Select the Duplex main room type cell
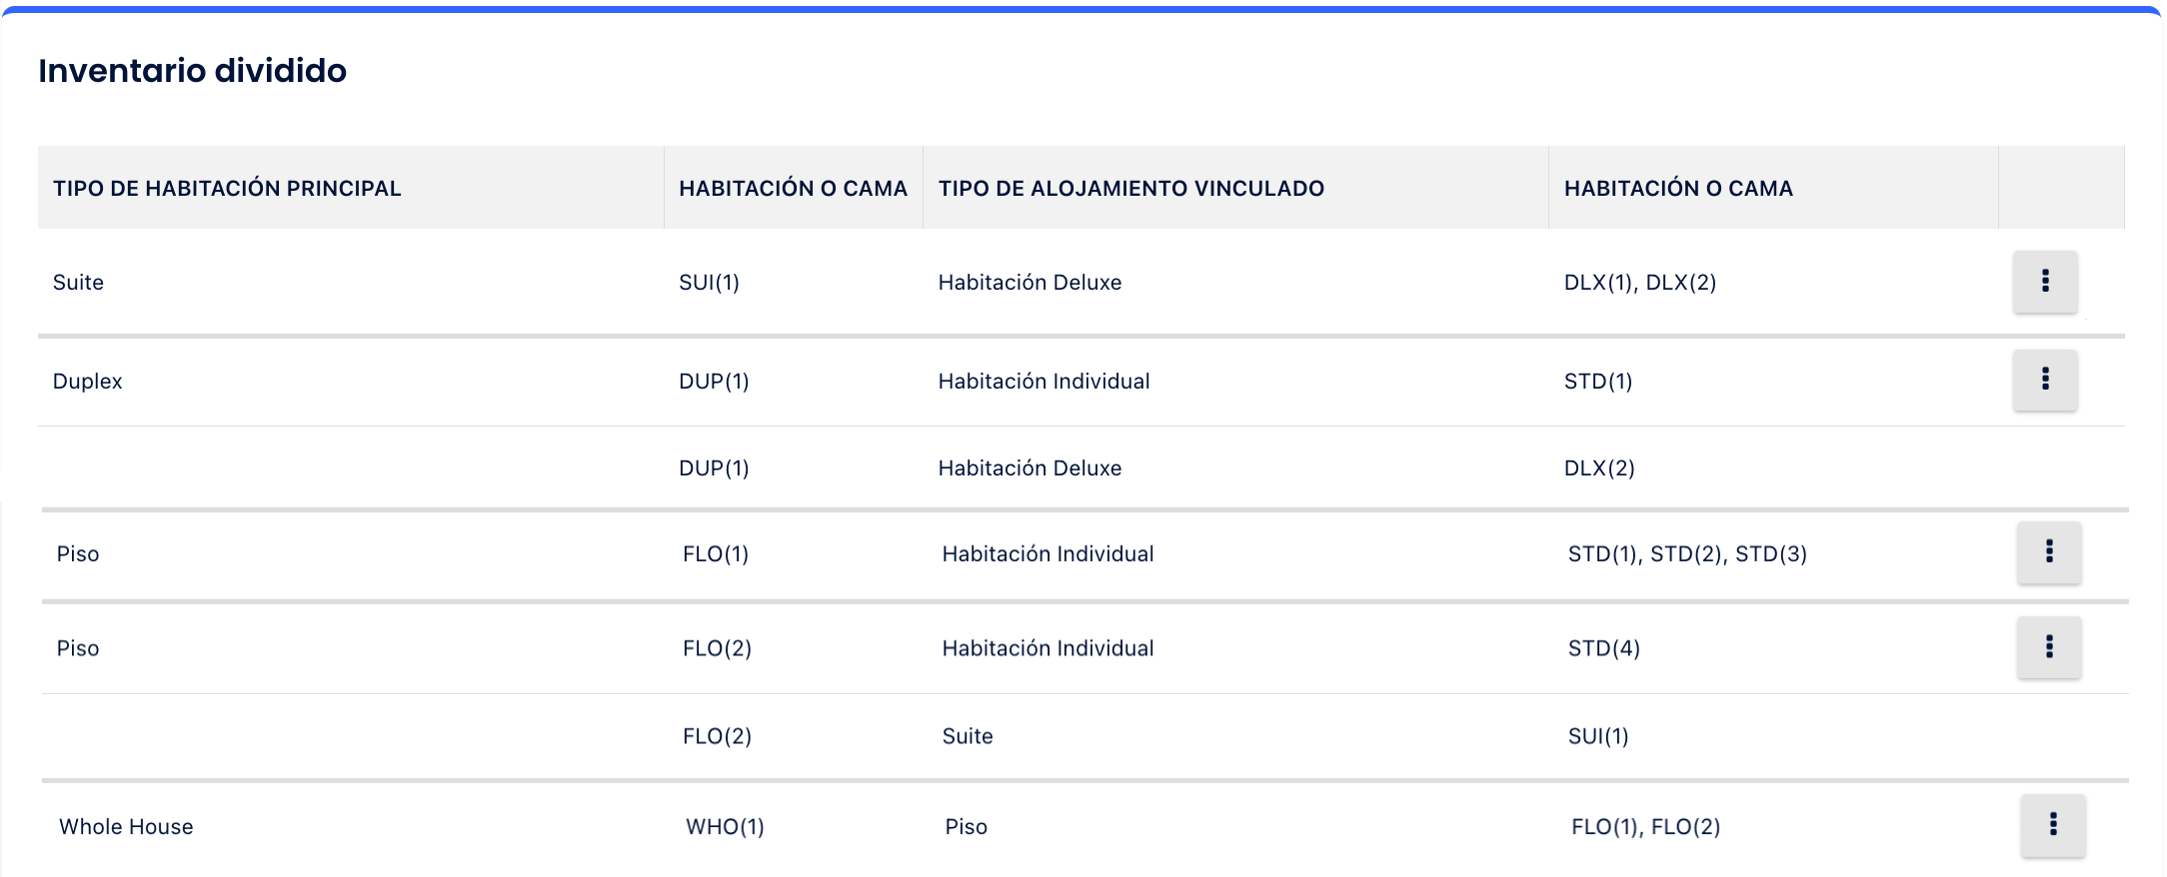The width and height of the screenshot is (2167, 877). (88, 382)
